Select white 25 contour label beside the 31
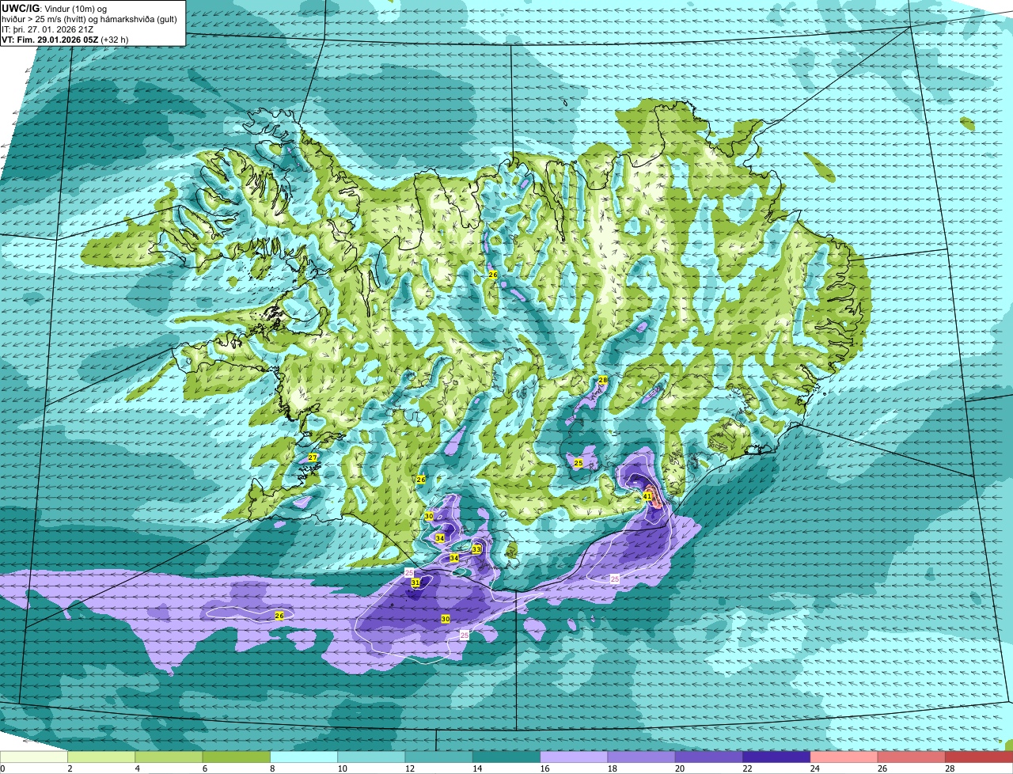The height and width of the screenshot is (774, 1013). point(409,572)
